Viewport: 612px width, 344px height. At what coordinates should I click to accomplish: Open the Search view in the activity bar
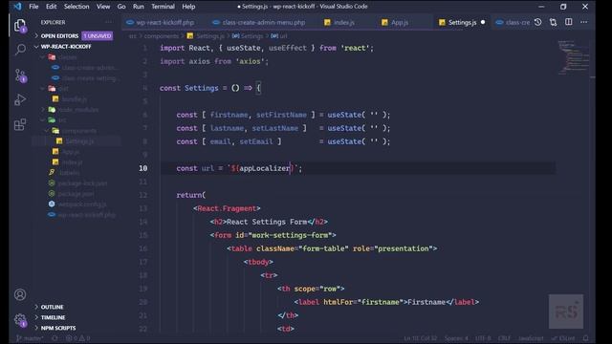click(20, 50)
